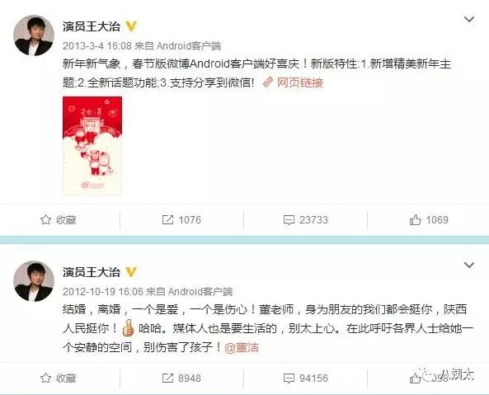The height and width of the screenshot is (395, 489).
Task: Open the 网页链接 link
Action: click(x=293, y=82)
